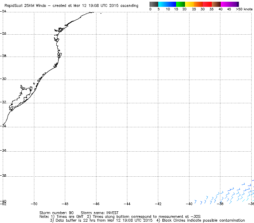
Task: Click the 'Storm name: INVEST' text
Action: click(x=100, y=213)
